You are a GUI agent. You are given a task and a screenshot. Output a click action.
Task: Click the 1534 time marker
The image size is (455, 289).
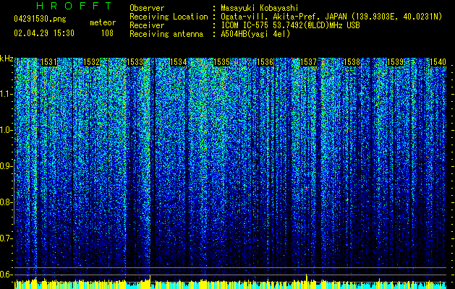pyautogui.click(x=179, y=62)
